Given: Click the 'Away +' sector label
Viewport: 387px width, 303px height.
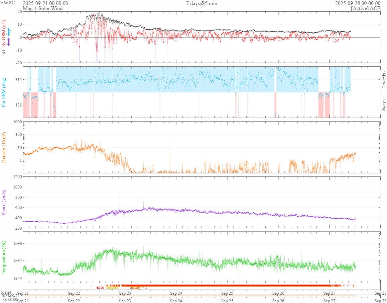Looking at the screenshot, I should tap(384, 105).
